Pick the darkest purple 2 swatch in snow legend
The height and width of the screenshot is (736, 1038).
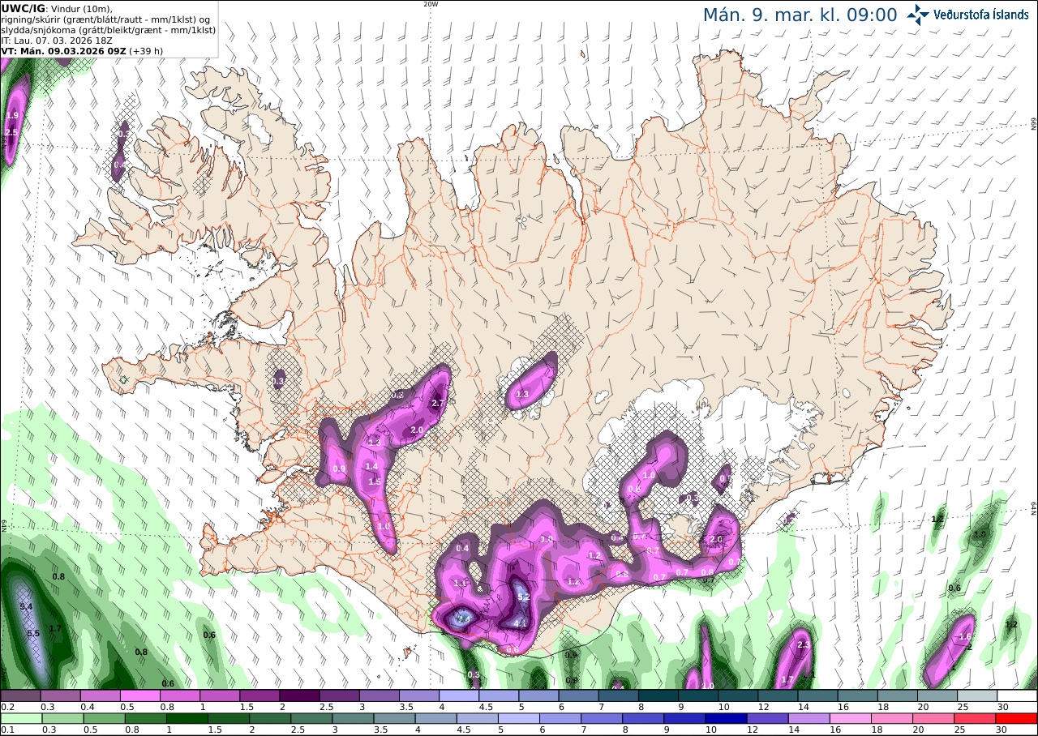click(x=298, y=695)
